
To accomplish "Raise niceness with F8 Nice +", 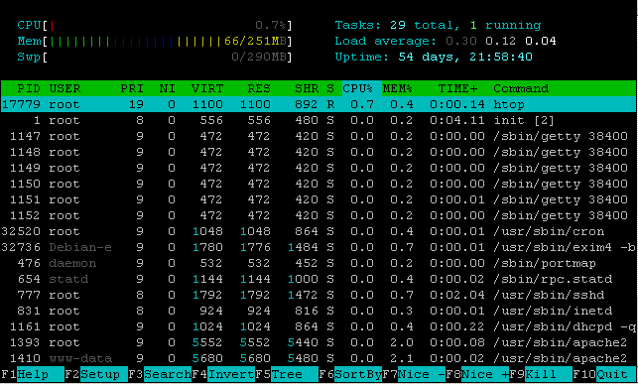I will [477, 374].
